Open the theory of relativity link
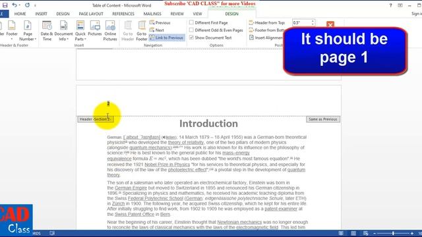The height and width of the screenshot is (237, 422). coord(186,142)
